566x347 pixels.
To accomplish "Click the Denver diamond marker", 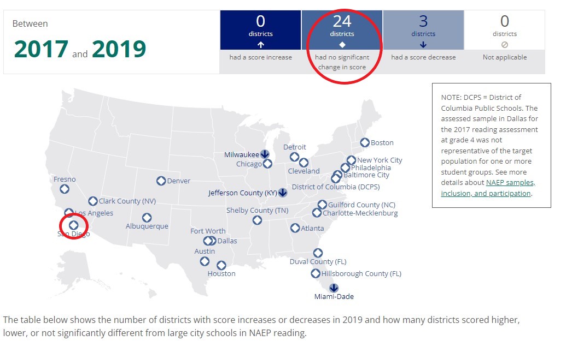I will click(161, 181).
